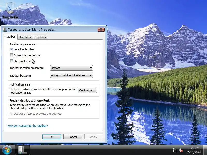207x155 pixels.
Task: Click the Customize... button
Action: (x=87, y=90)
